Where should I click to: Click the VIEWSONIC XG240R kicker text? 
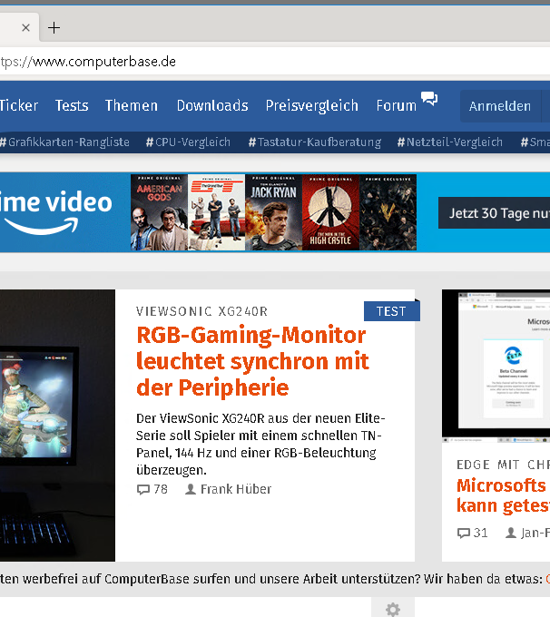tap(202, 311)
